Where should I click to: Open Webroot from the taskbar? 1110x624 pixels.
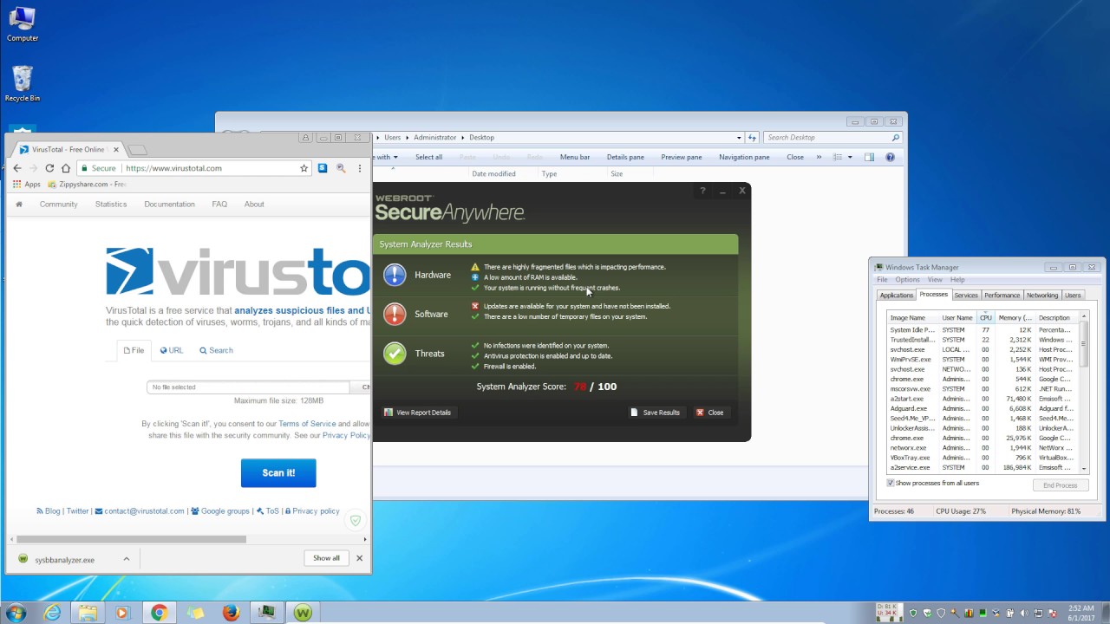tap(302, 613)
